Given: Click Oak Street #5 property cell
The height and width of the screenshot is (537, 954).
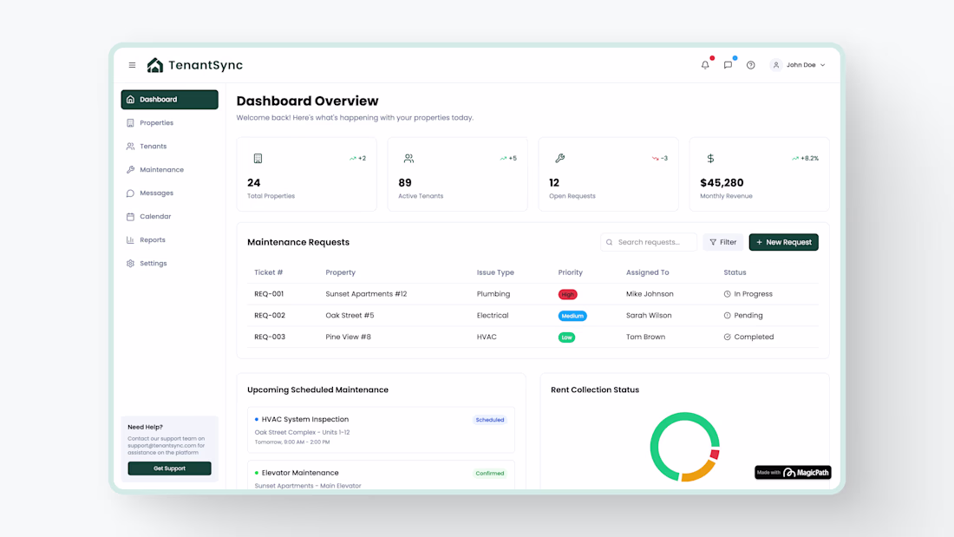Looking at the screenshot, I should coord(350,316).
